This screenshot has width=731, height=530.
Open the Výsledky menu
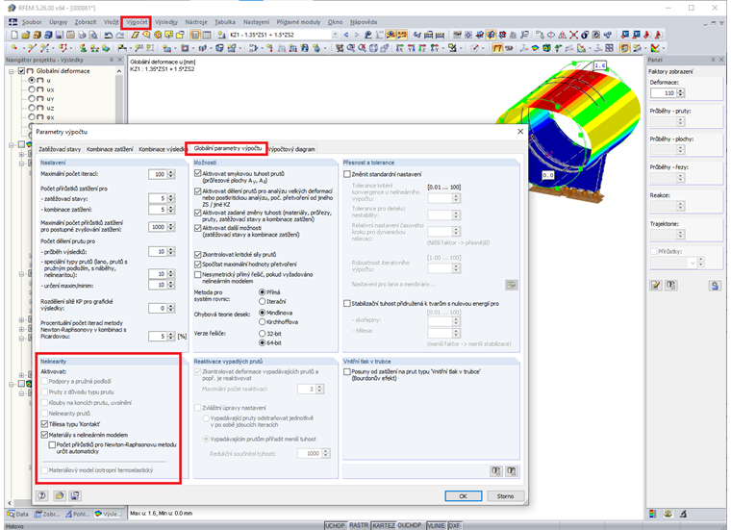click(166, 22)
